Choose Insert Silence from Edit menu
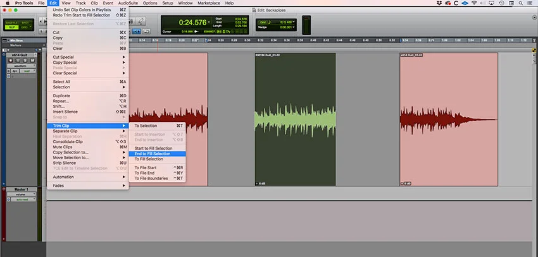This screenshot has width=538, height=257. [88, 112]
